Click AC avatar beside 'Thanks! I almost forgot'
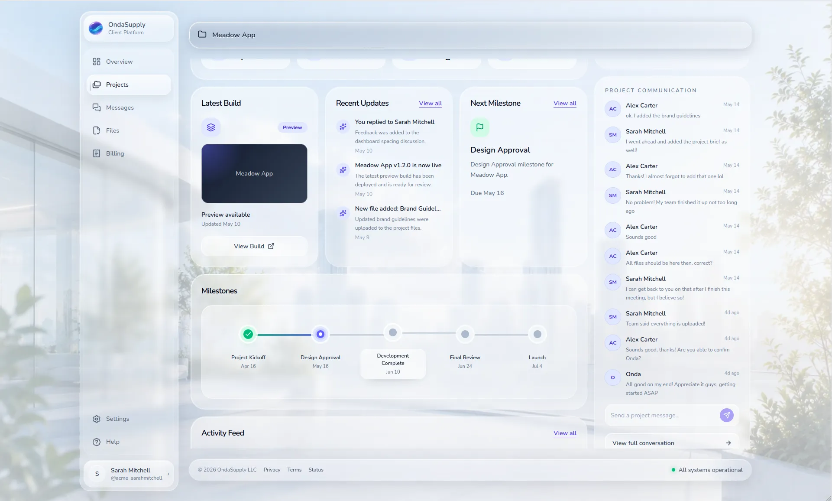Viewport: 832px width, 501px height. [x=613, y=169]
